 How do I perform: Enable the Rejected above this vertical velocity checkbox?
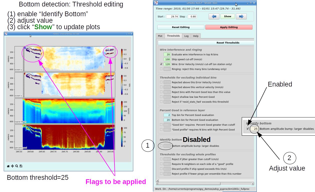pyautogui.click(x=161, y=87)
